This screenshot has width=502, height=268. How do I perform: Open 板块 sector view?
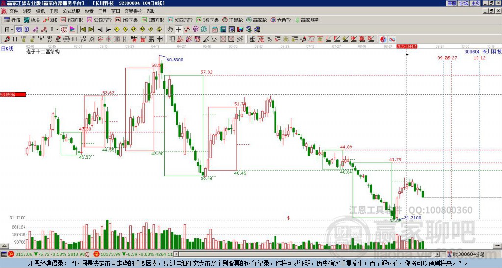tap(31, 20)
